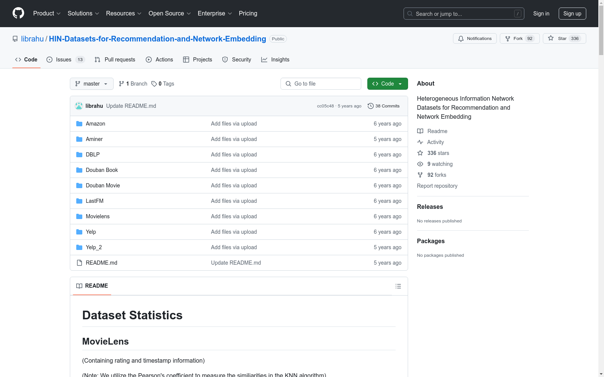Open the Releases heading link
Viewport: 604px width, 377px height.
point(430,207)
